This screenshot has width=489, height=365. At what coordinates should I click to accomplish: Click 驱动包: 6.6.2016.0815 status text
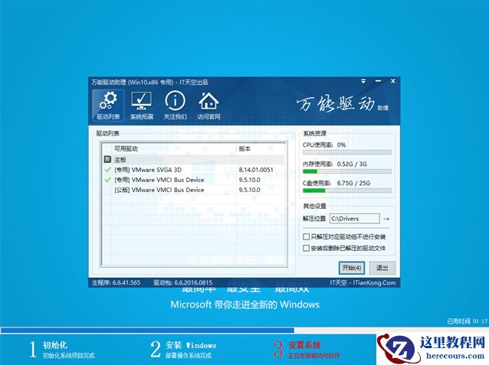(182, 283)
